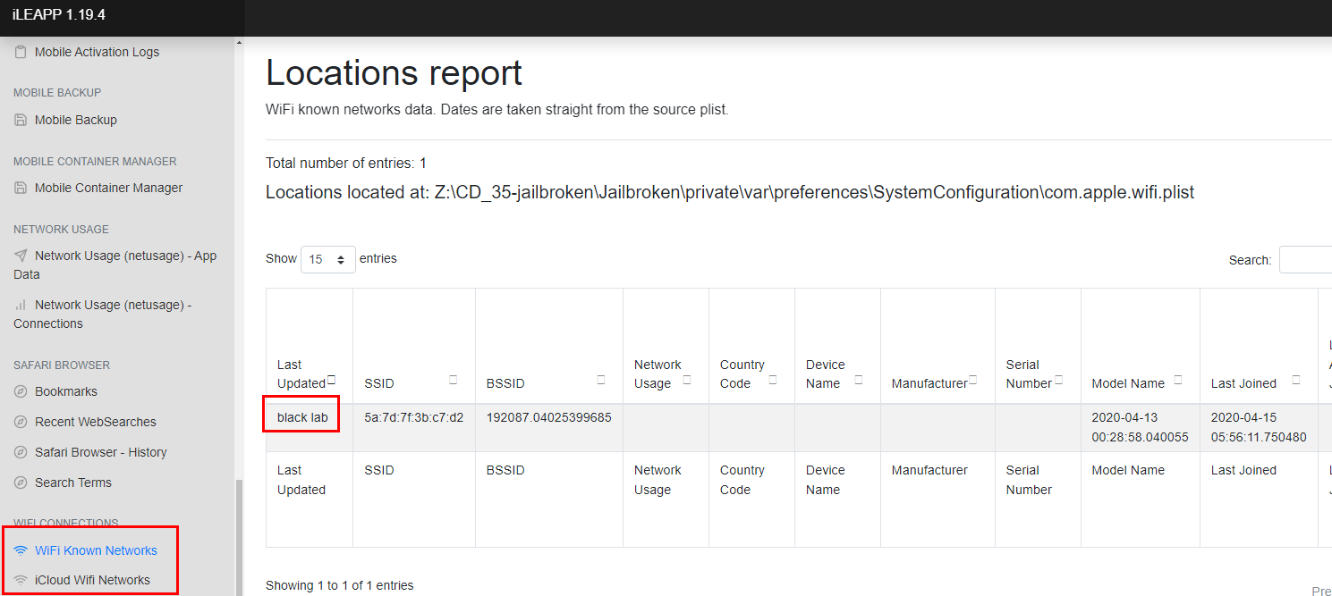1332x596 pixels.
Task: Open Safari Browser - History report
Action: (x=100, y=452)
